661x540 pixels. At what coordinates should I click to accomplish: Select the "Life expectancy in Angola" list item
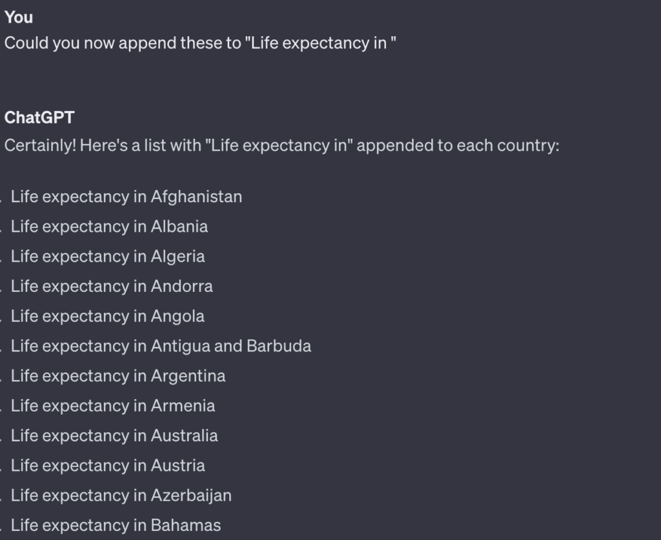[108, 317]
